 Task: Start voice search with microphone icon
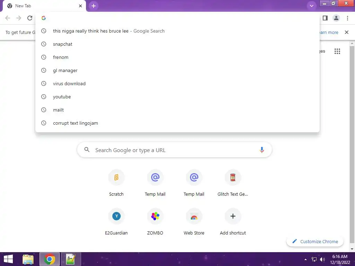[262, 150]
